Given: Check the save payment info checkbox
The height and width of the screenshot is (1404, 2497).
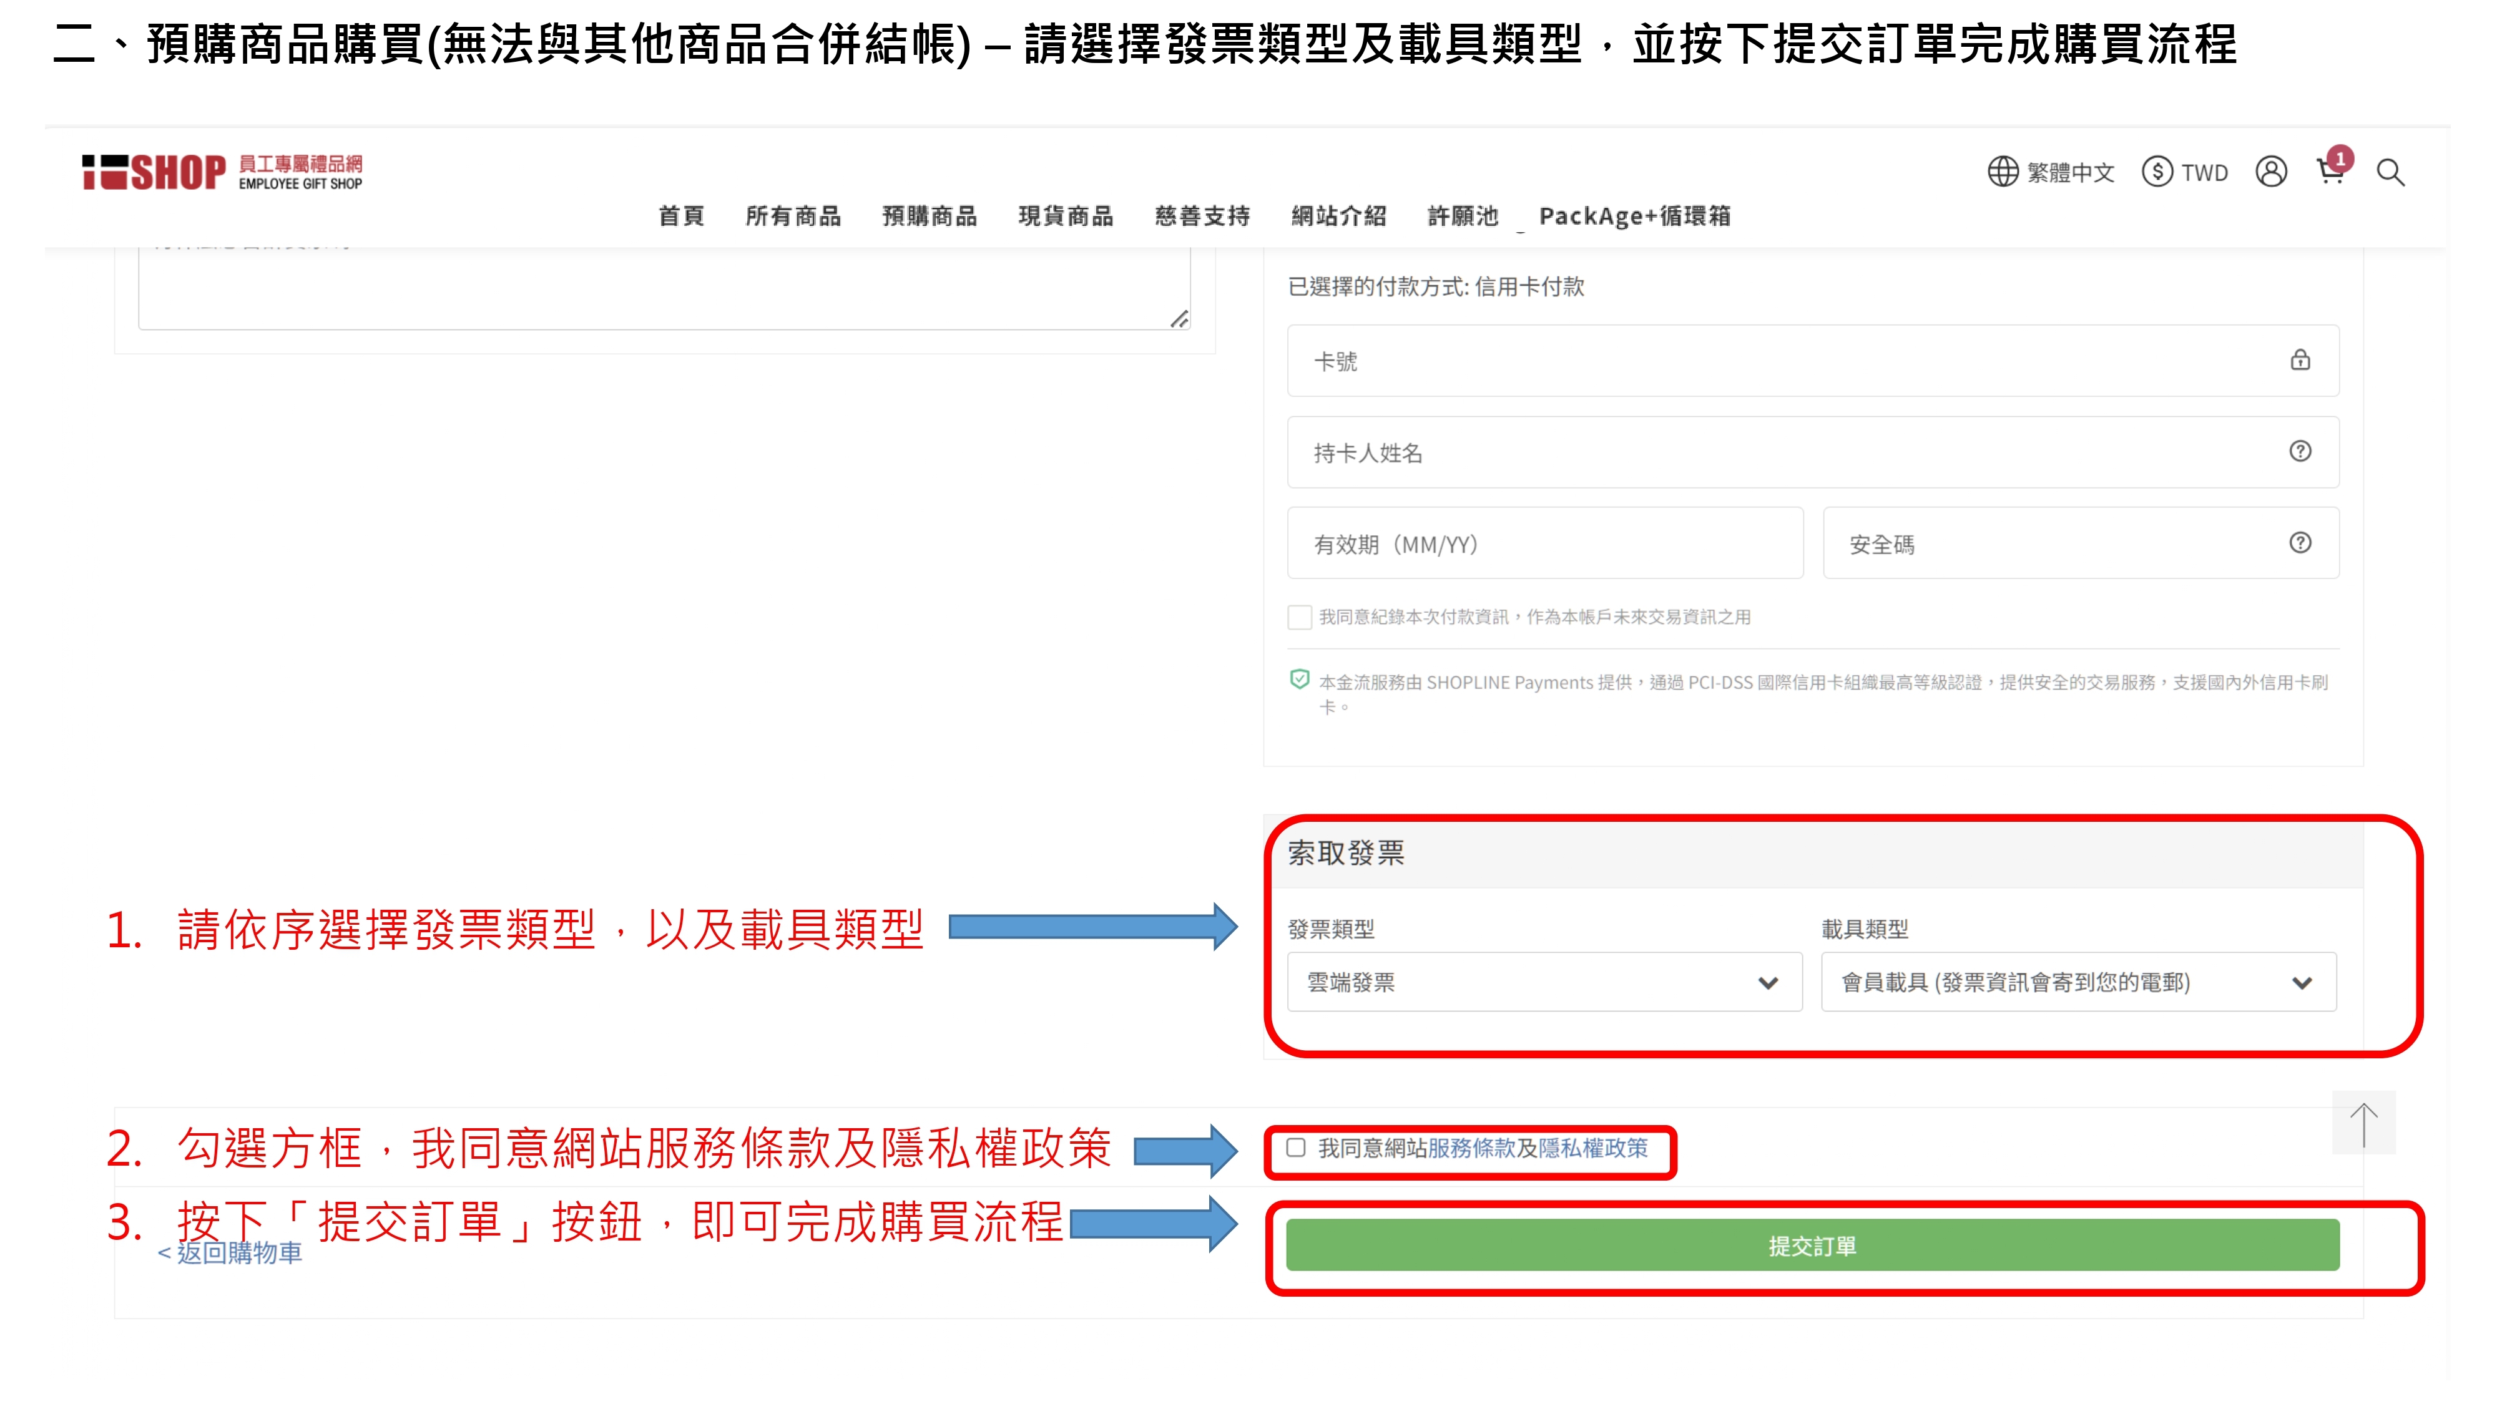Looking at the screenshot, I should pos(1300,617).
